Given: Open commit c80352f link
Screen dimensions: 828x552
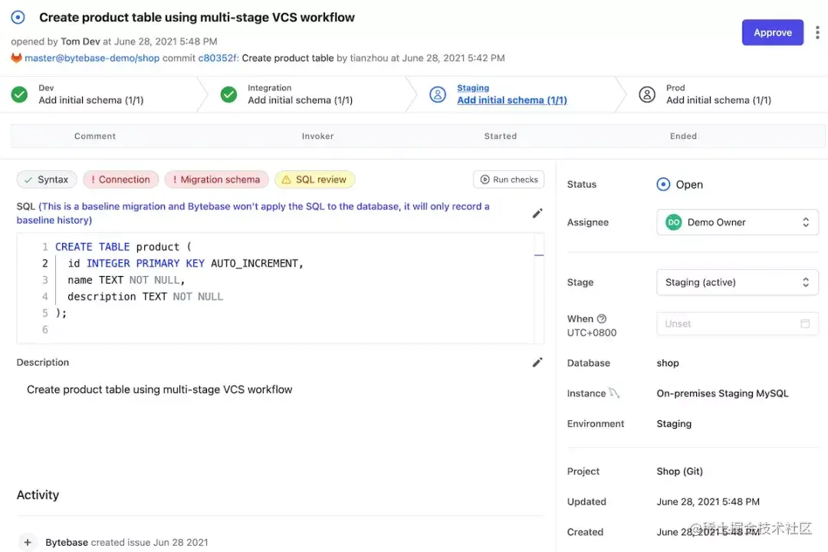Looking at the screenshot, I should [217, 58].
